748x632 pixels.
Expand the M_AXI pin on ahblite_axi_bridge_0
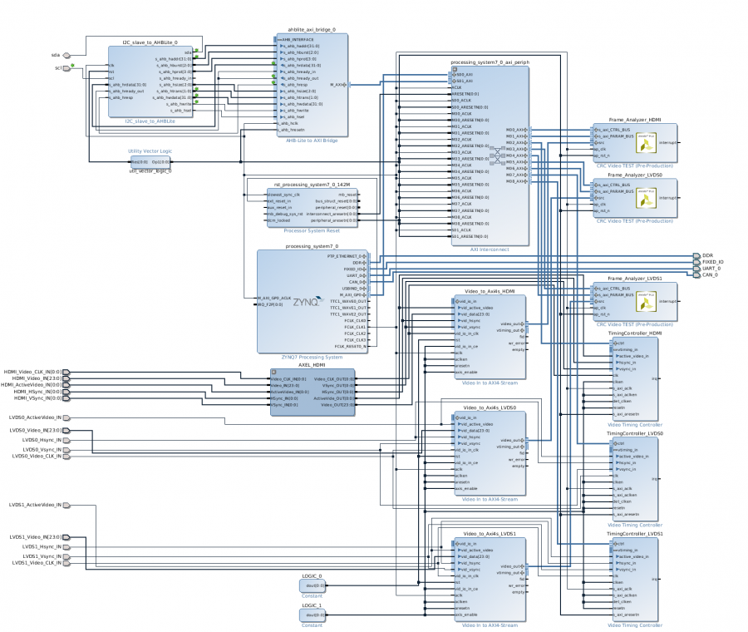click(x=344, y=84)
